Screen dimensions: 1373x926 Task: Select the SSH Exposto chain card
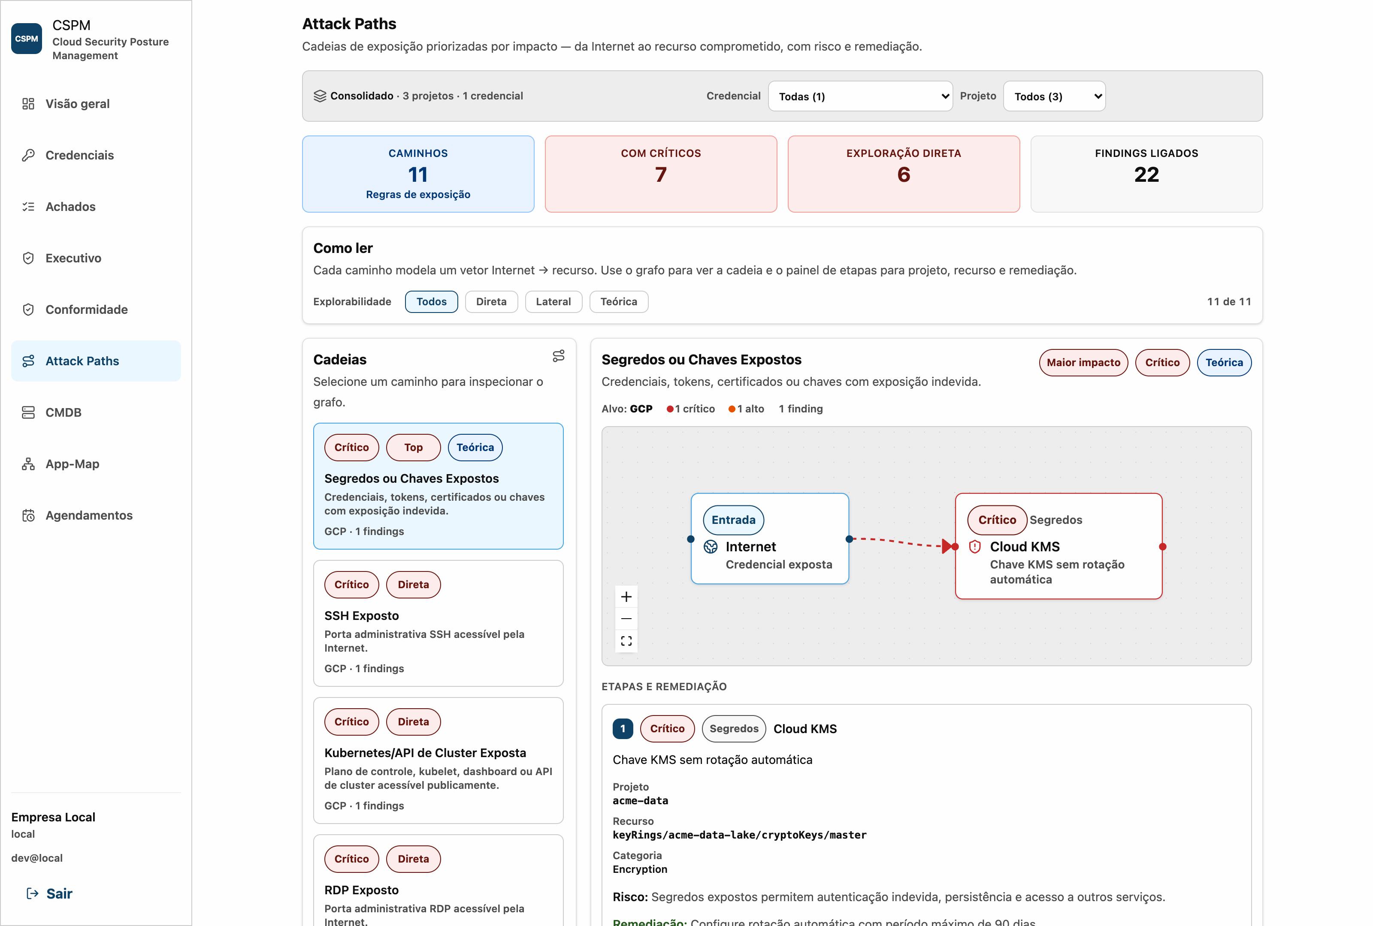click(438, 623)
